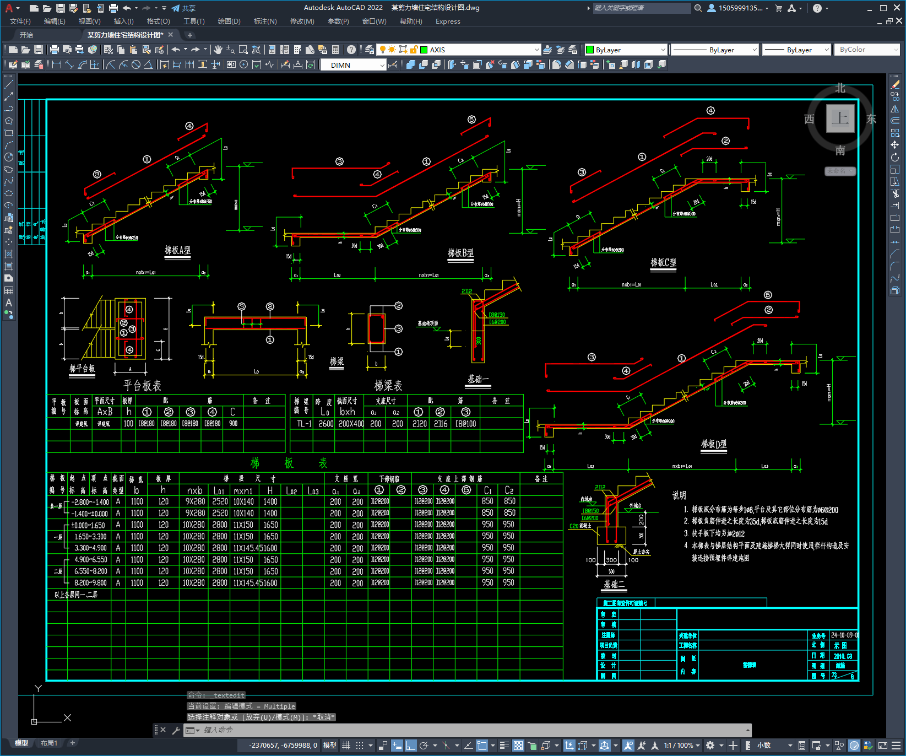Screen dimensions: 906x756
Task: Select the Hatch tool in draw toolbar
Action: (8, 254)
